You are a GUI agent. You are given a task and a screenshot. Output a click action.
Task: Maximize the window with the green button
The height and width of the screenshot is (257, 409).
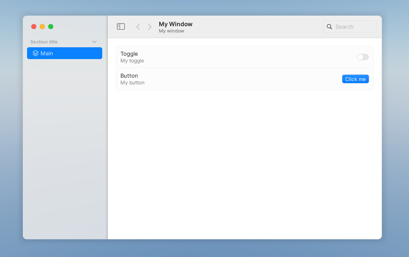point(51,27)
